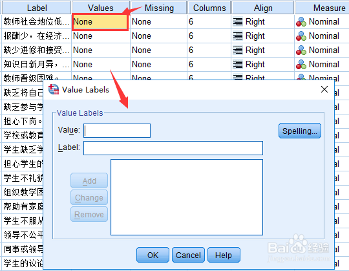Click the Columns column header
This screenshot has height=271, width=349.
point(209,8)
